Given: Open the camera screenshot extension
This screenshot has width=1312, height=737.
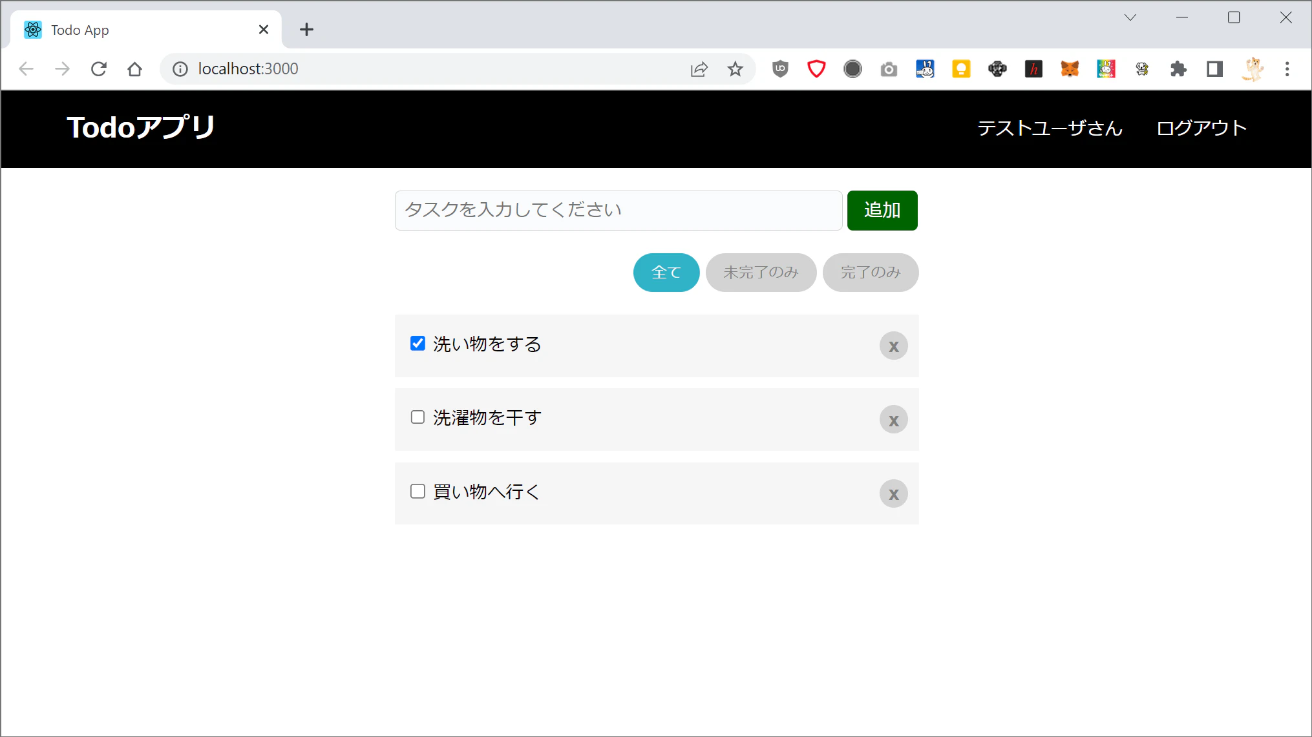Looking at the screenshot, I should click(x=889, y=69).
